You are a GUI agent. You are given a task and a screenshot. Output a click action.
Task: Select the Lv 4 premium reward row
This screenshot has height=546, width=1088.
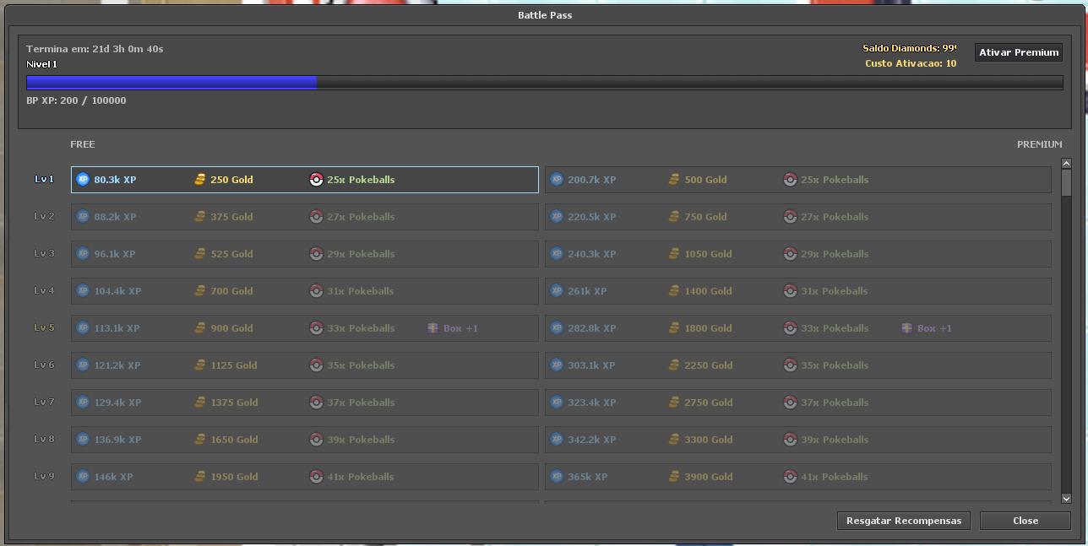point(797,291)
